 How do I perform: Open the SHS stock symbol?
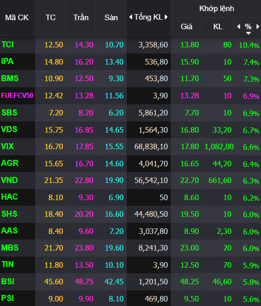point(10,214)
